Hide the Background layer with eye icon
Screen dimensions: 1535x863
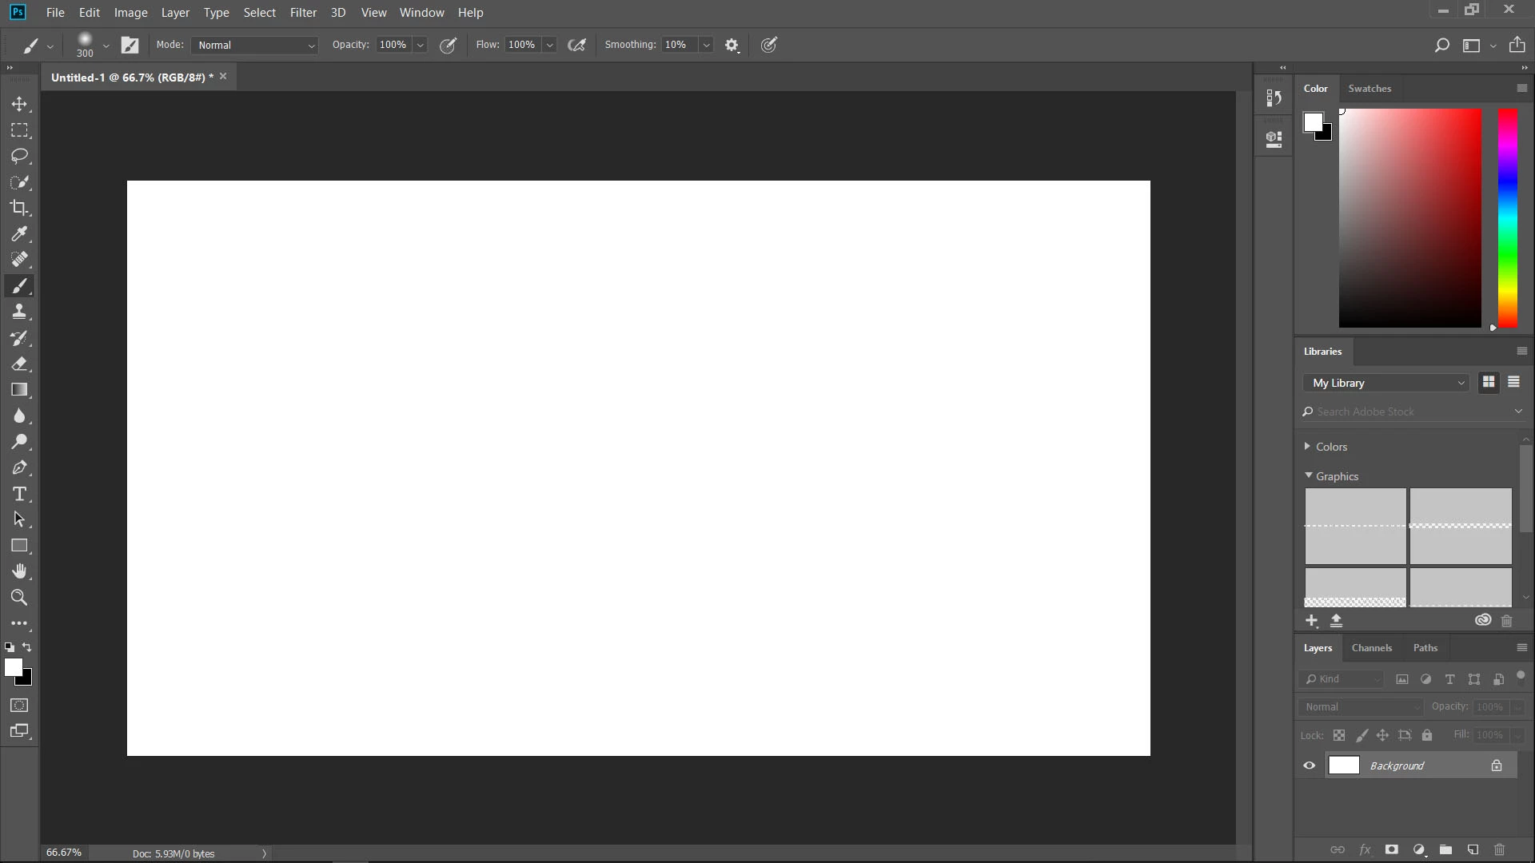pyautogui.click(x=1310, y=766)
